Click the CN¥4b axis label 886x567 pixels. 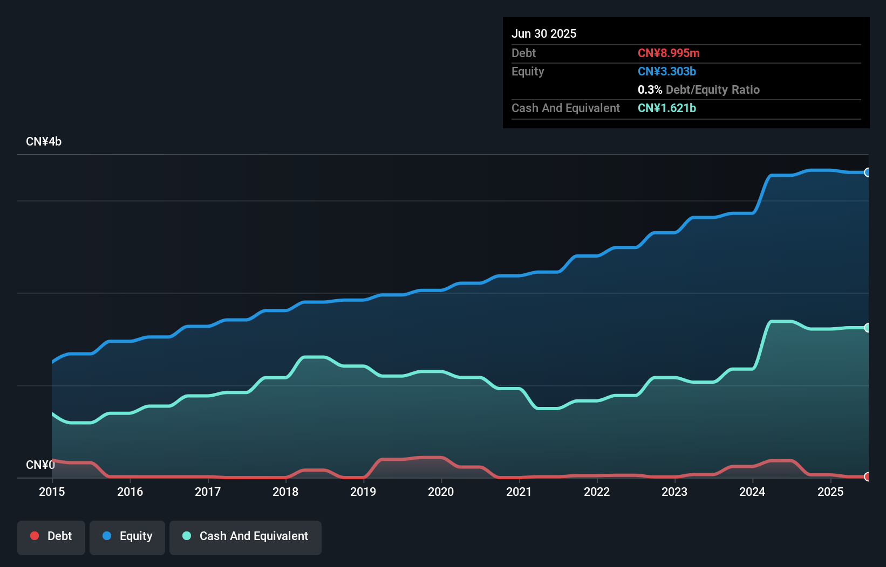point(44,141)
